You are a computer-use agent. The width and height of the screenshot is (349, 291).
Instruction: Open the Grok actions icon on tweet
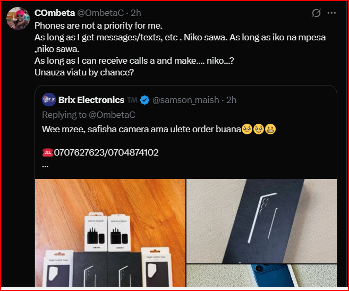[x=316, y=13]
